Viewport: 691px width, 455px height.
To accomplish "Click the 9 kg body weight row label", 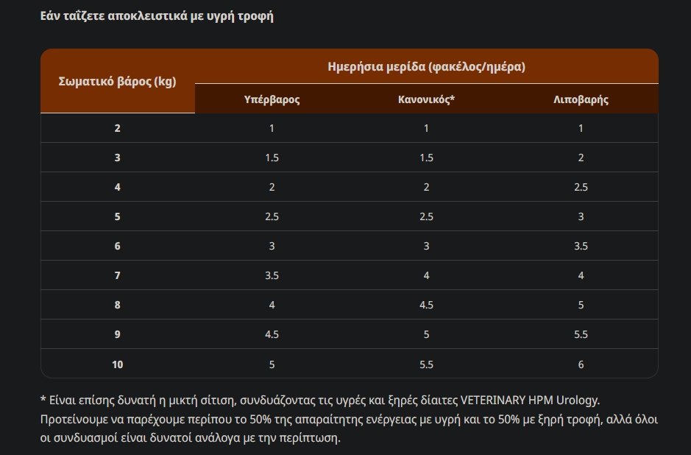I will click(118, 334).
